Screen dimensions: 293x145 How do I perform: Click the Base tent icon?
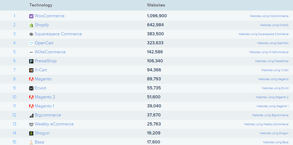point(31,142)
